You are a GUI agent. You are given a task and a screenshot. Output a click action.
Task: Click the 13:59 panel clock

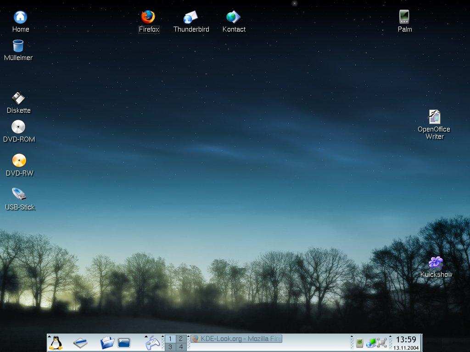[x=406, y=340]
